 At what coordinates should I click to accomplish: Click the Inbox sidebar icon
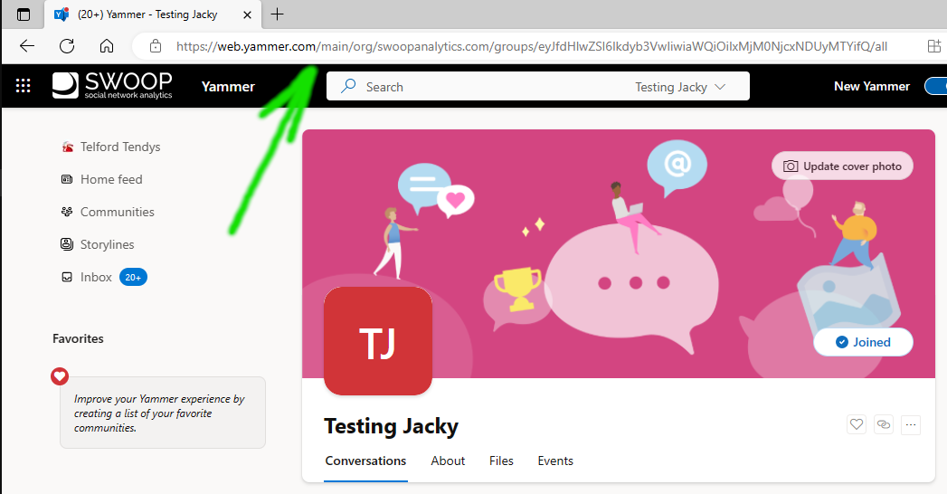[x=67, y=277]
